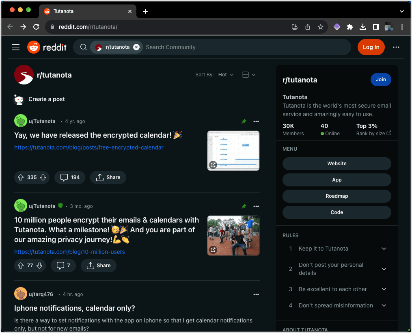Open the 7 comments on 10 million post

tap(63, 266)
